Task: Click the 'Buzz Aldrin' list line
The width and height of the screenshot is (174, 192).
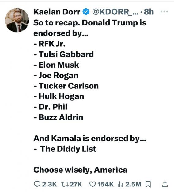Action: coord(59,117)
